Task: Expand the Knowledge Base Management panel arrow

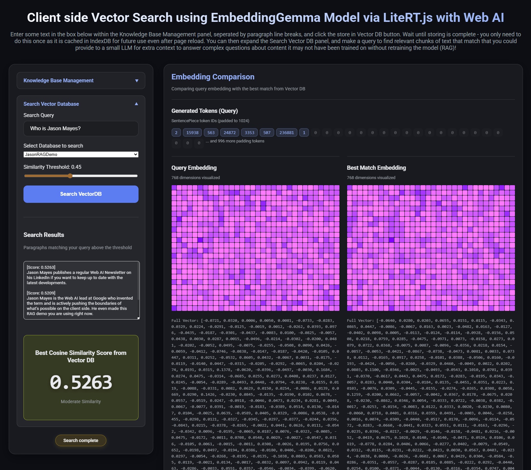Action: pyautogui.click(x=137, y=81)
